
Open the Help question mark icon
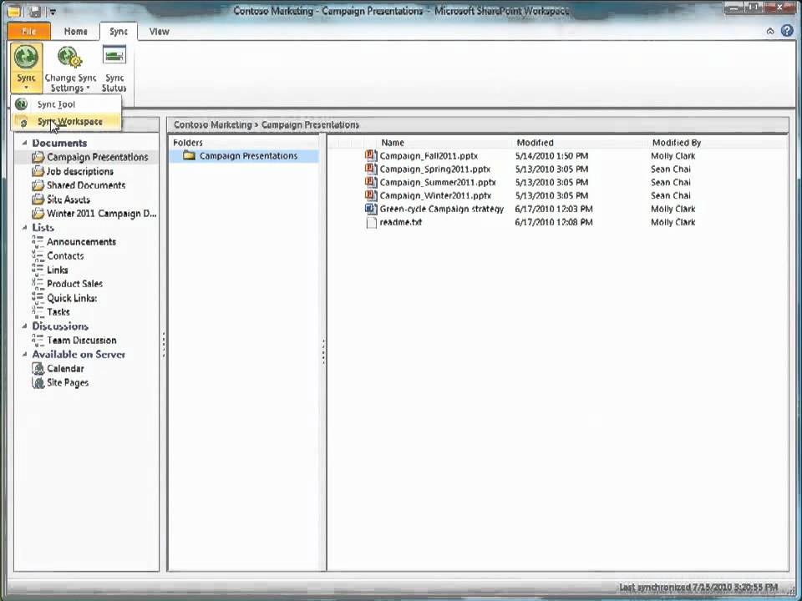[787, 31]
